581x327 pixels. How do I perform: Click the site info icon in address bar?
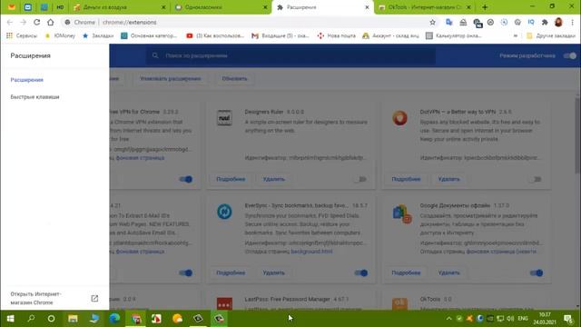(67, 22)
